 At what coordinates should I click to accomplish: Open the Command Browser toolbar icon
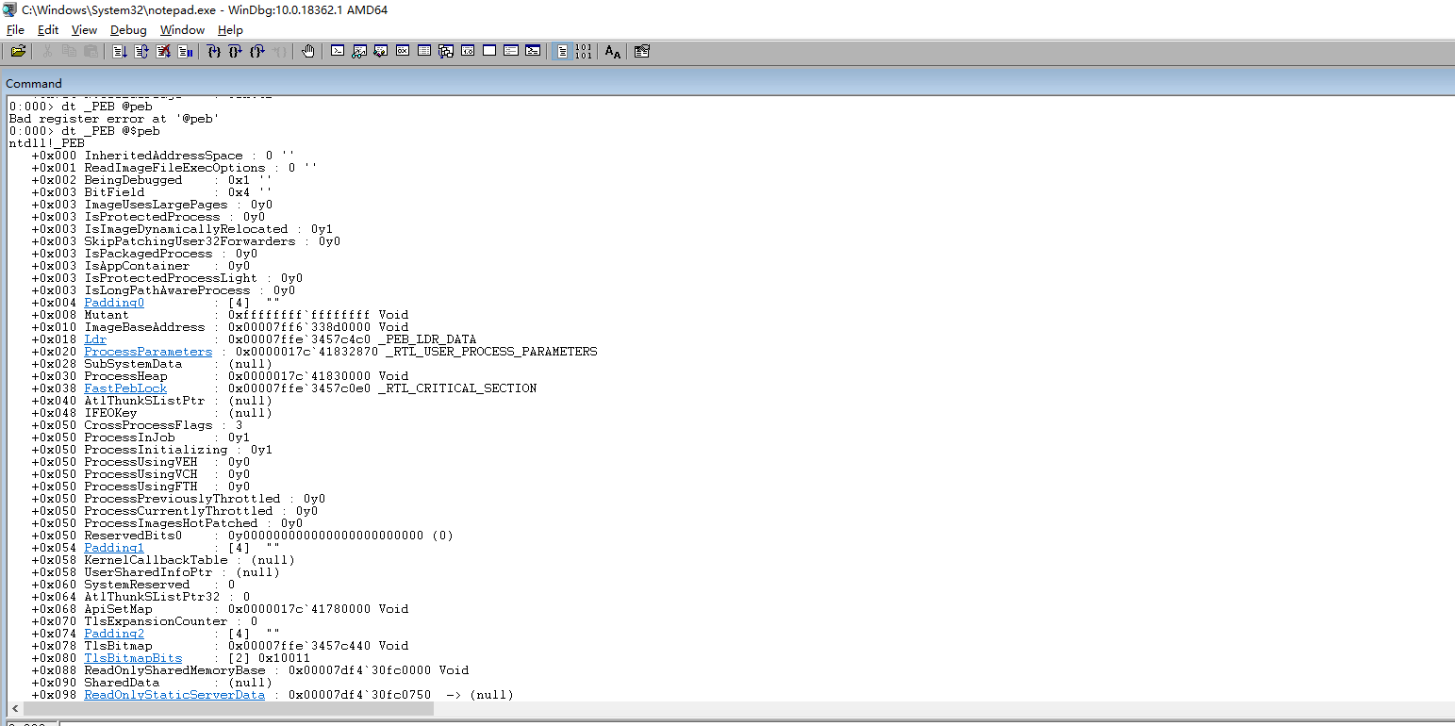coord(533,51)
